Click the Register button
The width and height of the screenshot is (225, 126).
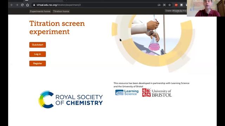point(38,63)
